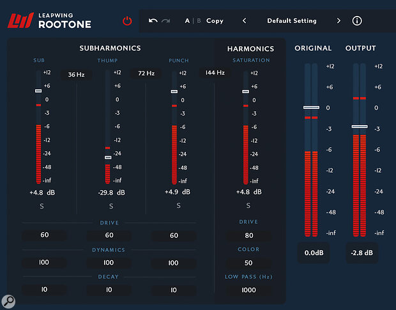The width and height of the screenshot is (396, 310).
Task: Click the SATURATION +4.8 dB gain readout
Action: click(248, 192)
